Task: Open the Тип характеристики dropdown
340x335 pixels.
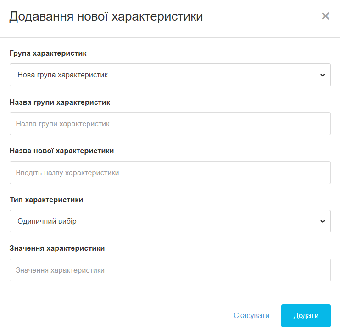Action: [x=170, y=221]
